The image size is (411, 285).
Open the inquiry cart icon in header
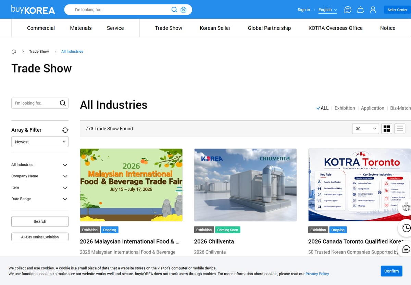[360, 10]
